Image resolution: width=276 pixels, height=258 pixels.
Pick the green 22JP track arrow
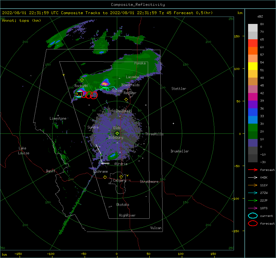click(253, 200)
